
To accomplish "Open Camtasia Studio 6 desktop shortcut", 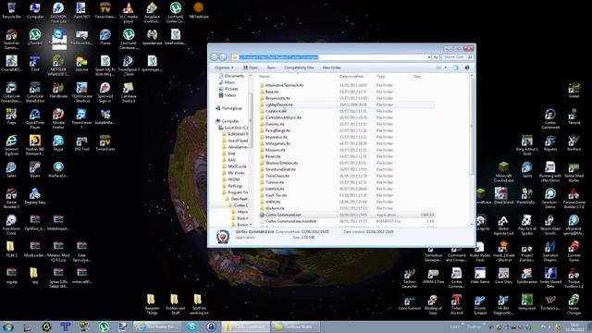I will click(129, 92).
